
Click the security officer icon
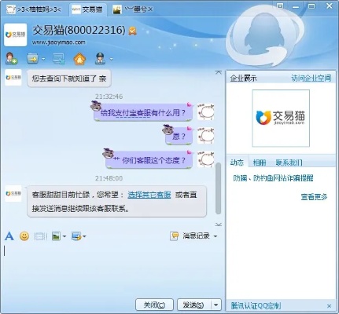(x=100, y=58)
